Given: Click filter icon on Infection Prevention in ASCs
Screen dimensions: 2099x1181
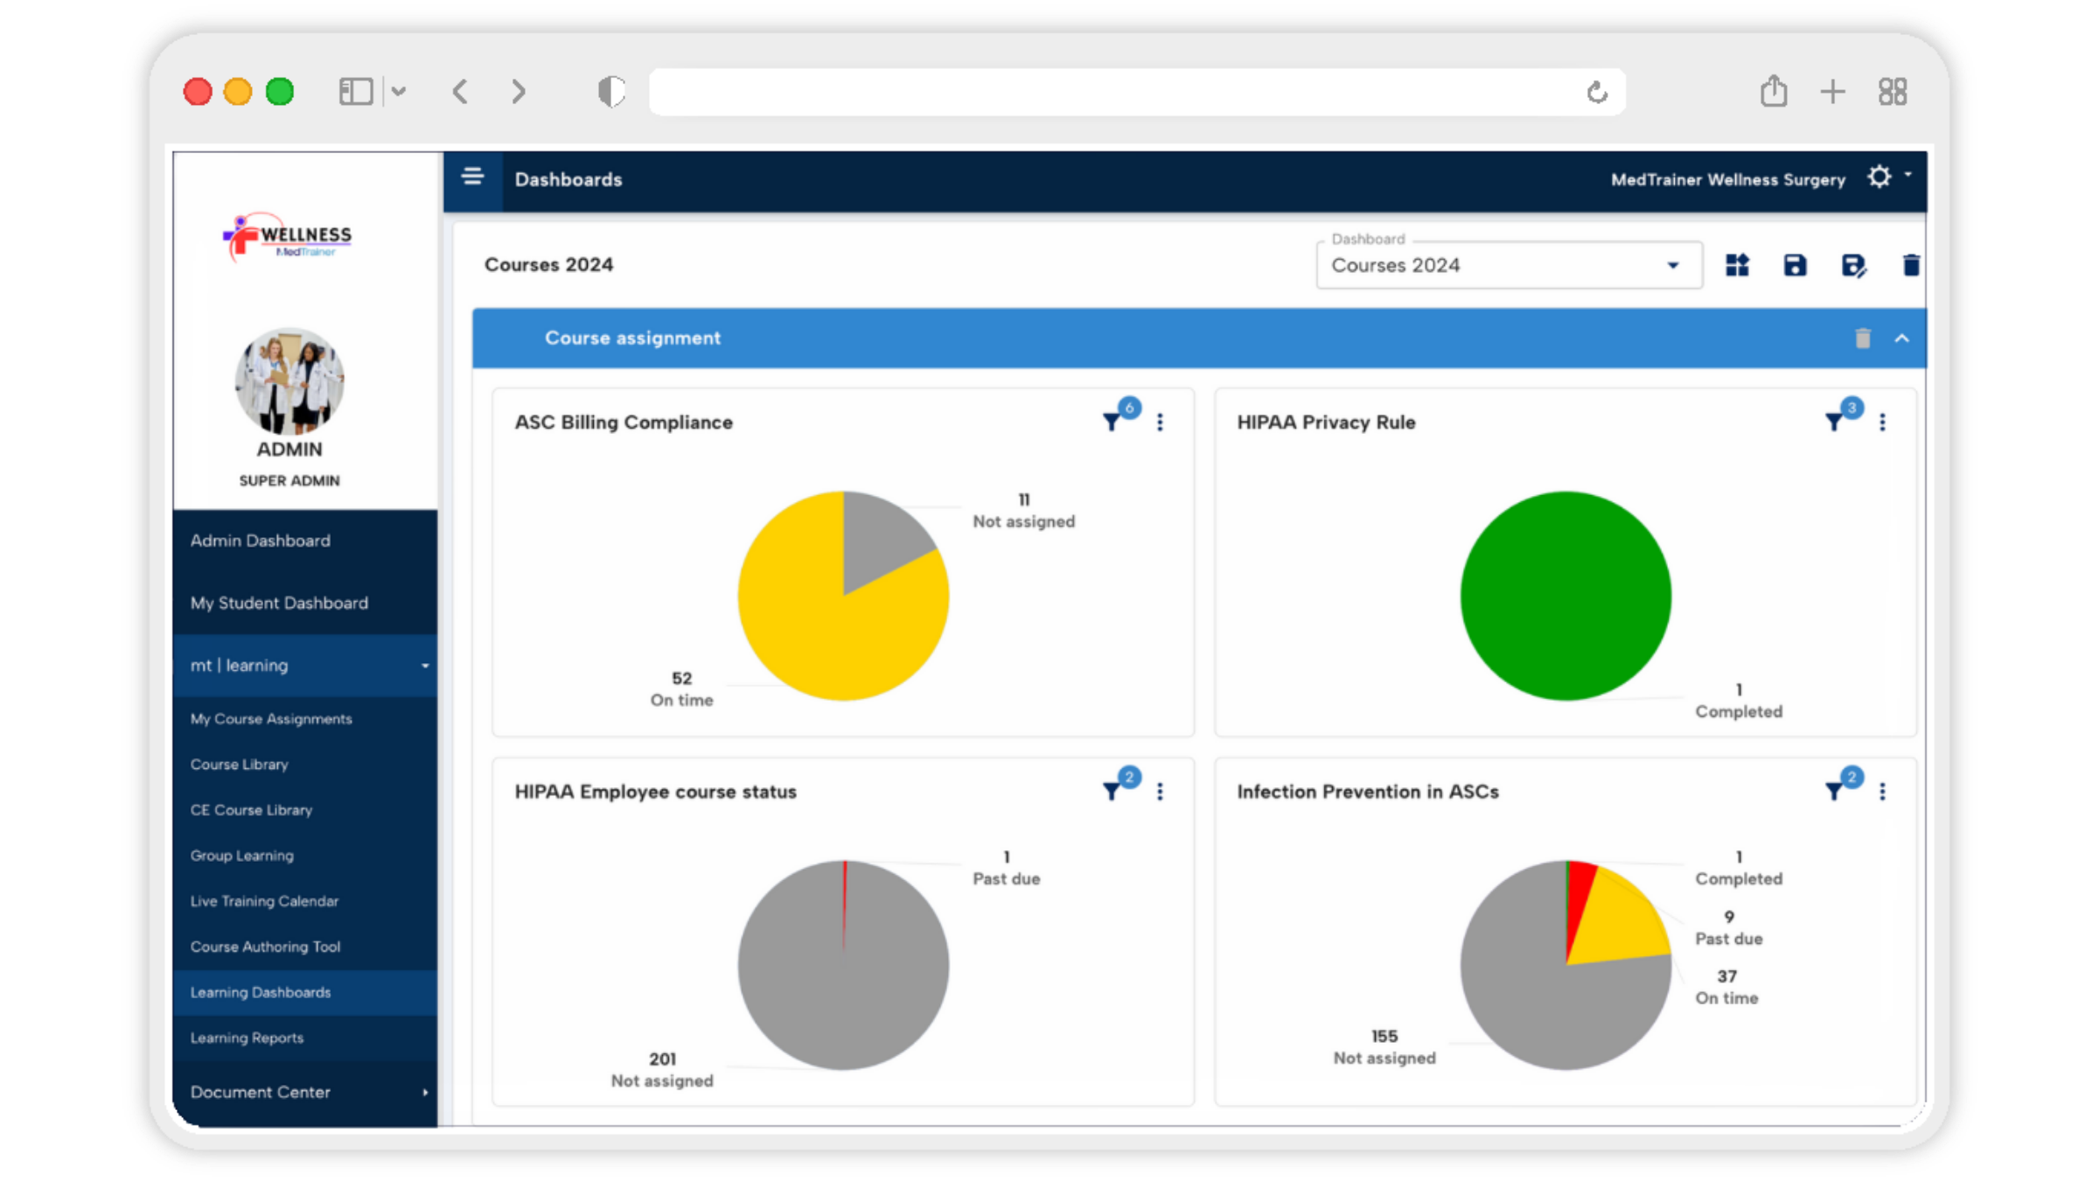Looking at the screenshot, I should pyautogui.click(x=1834, y=792).
